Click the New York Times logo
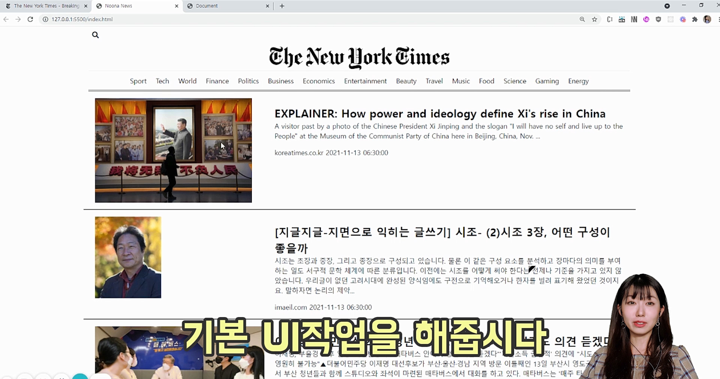The width and height of the screenshot is (720, 379). click(359, 57)
